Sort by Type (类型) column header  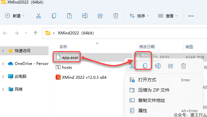189,47
